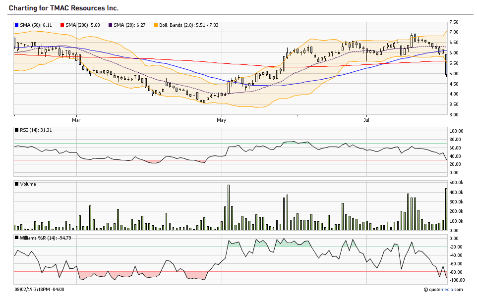
Task: Click the Volume panel label
Action: tap(28, 184)
